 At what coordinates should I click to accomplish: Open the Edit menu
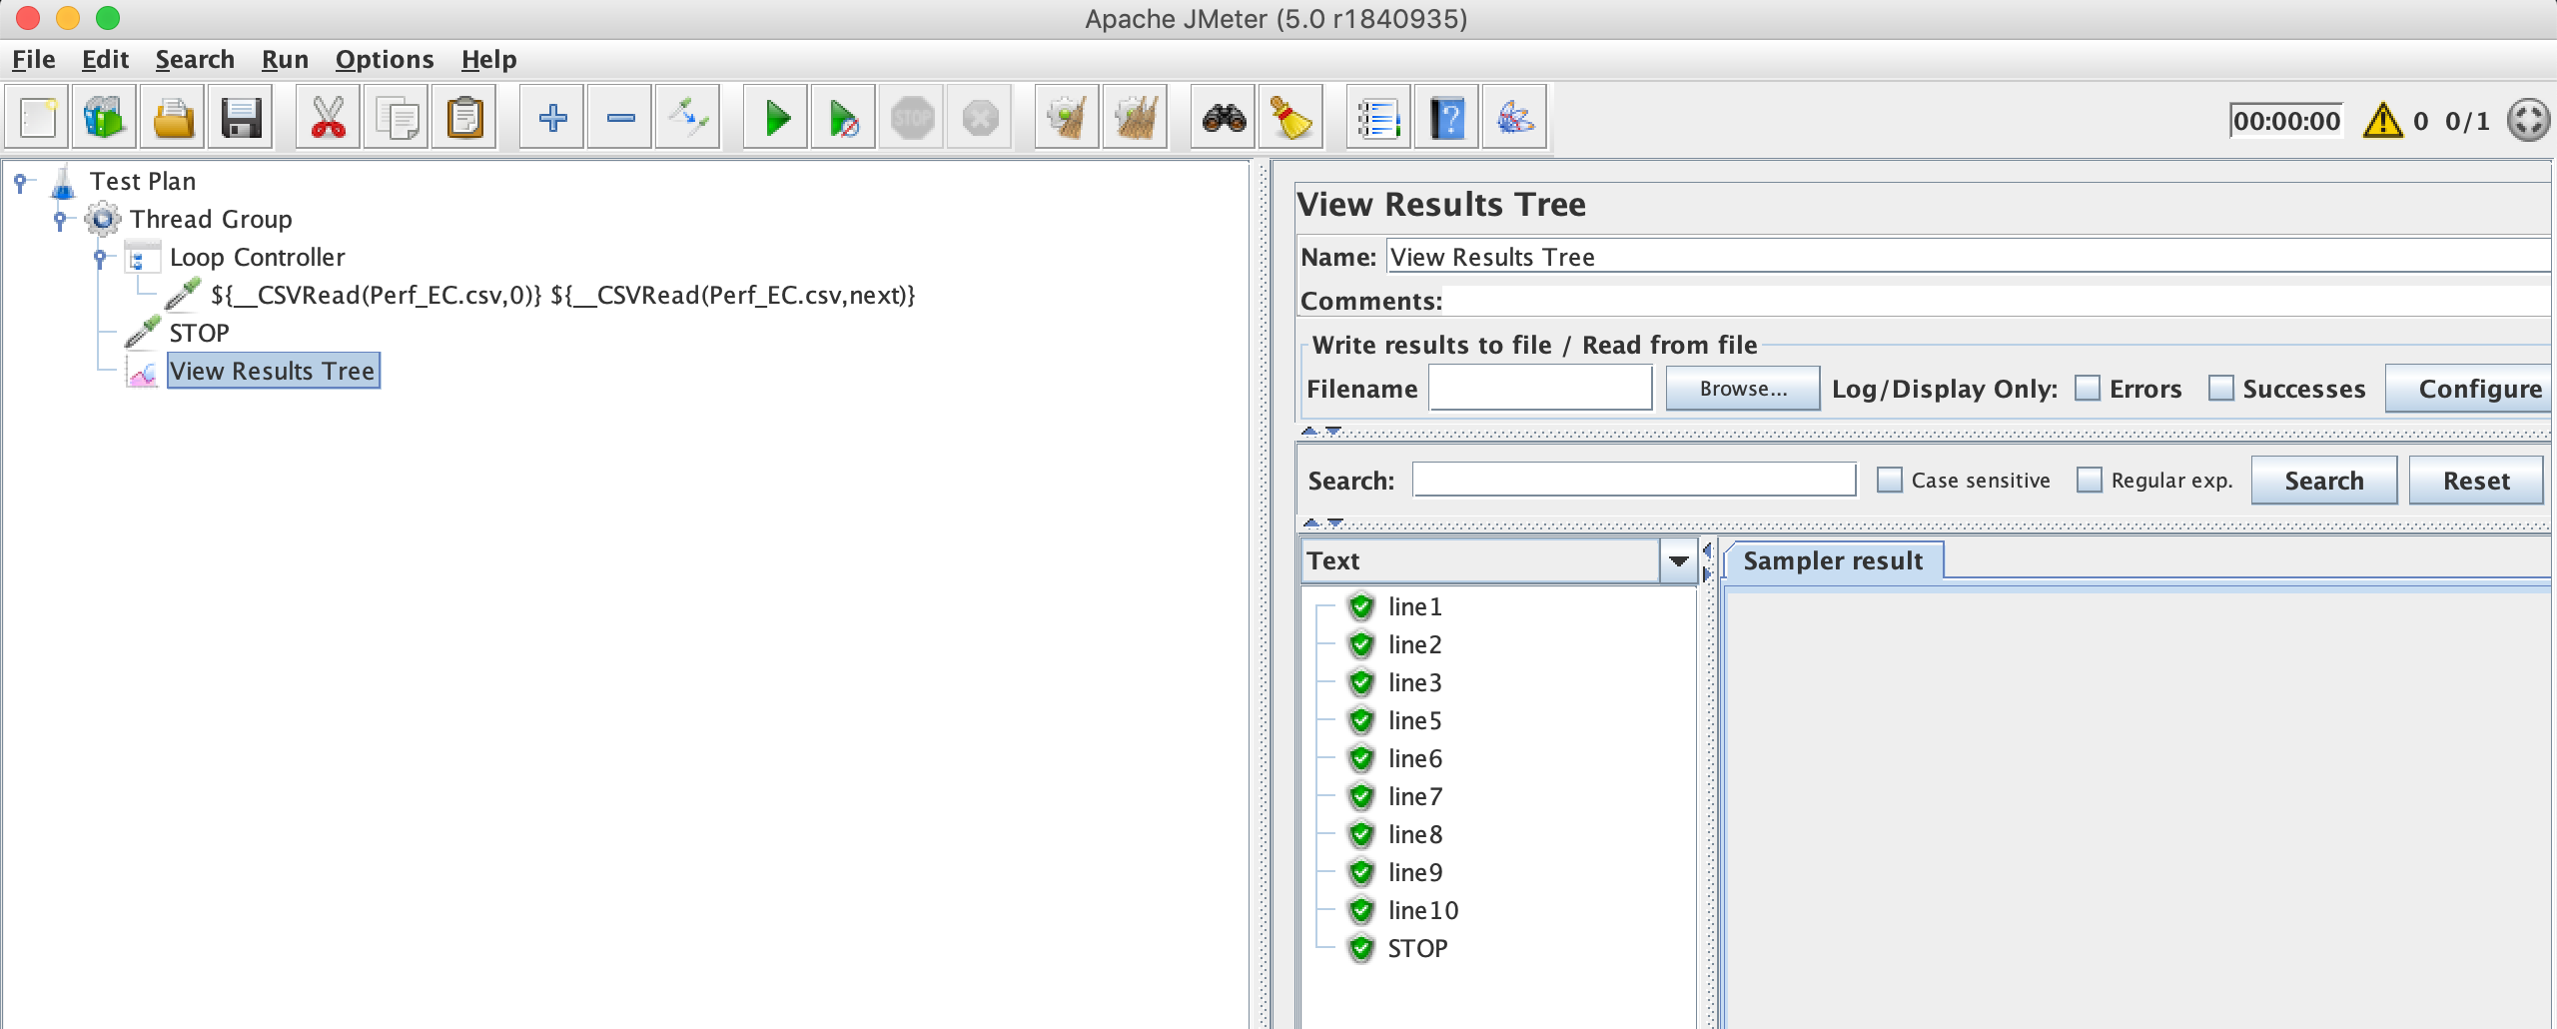pos(105,60)
